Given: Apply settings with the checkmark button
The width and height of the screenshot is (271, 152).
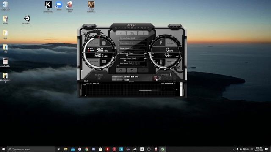Looking at the screenshot, I should point(143,70).
